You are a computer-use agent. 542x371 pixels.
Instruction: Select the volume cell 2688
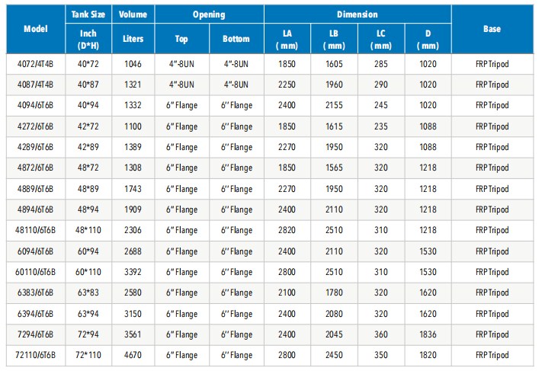tap(133, 251)
